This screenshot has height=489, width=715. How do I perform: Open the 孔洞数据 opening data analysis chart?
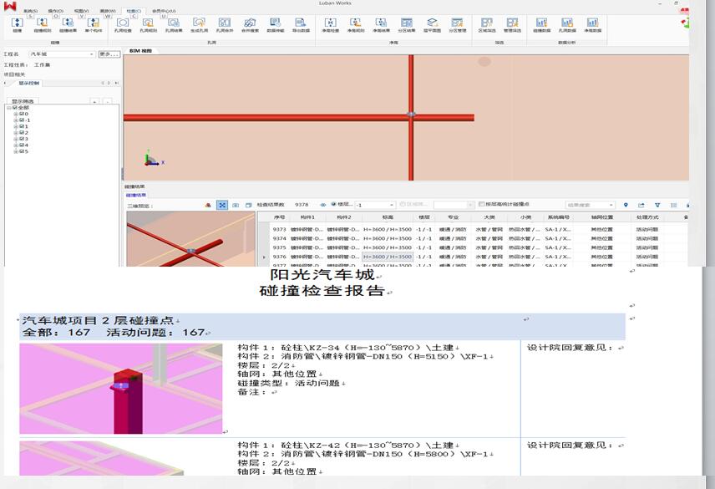[567, 24]
